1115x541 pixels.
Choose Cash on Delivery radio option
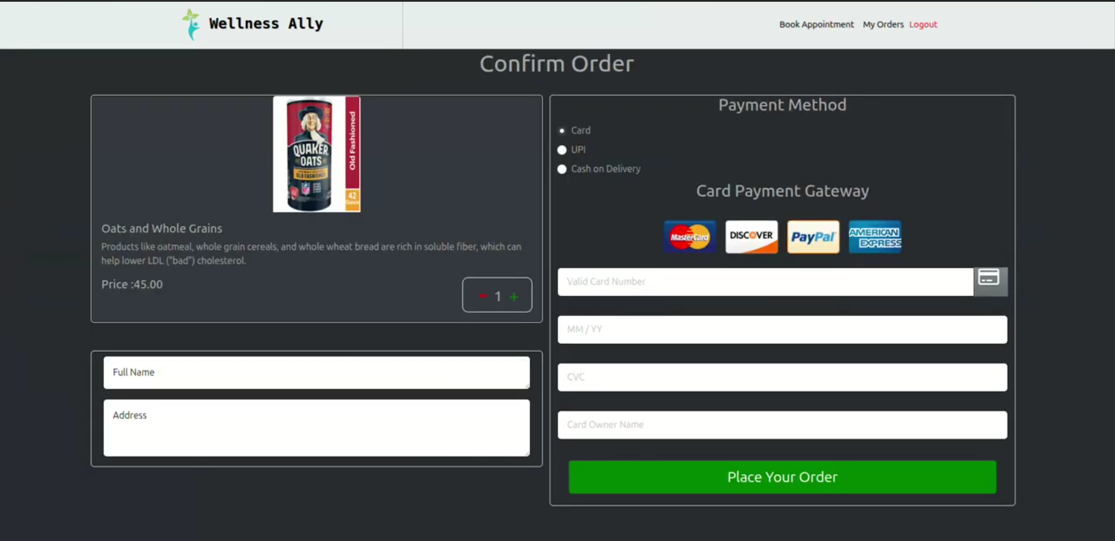(562, 169)
